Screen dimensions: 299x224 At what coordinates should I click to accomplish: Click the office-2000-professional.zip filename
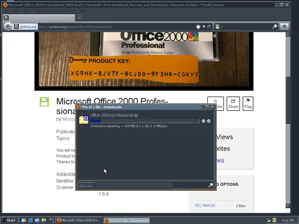click(114, 115)
